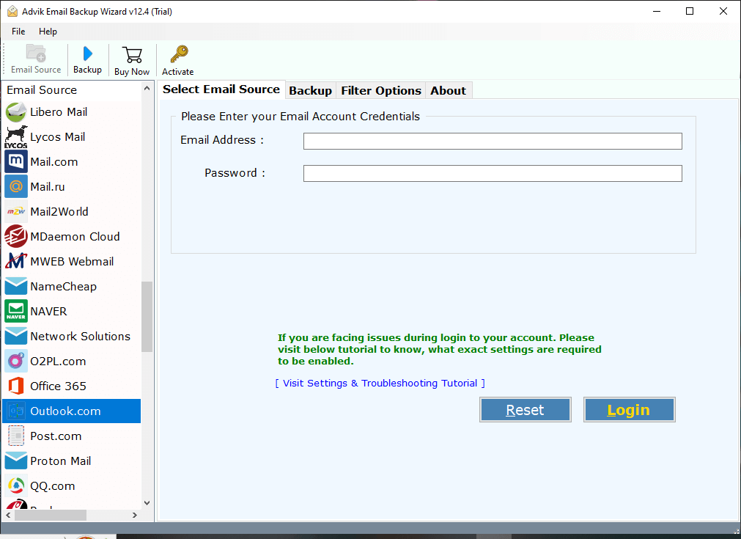Open the Filter Options tab
This screenshot has width=741, height=539.
[381, 90]
